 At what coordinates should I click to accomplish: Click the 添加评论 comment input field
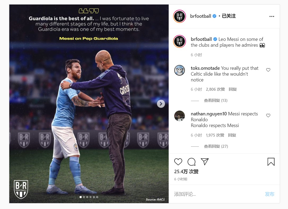click(x=217, y=194)
